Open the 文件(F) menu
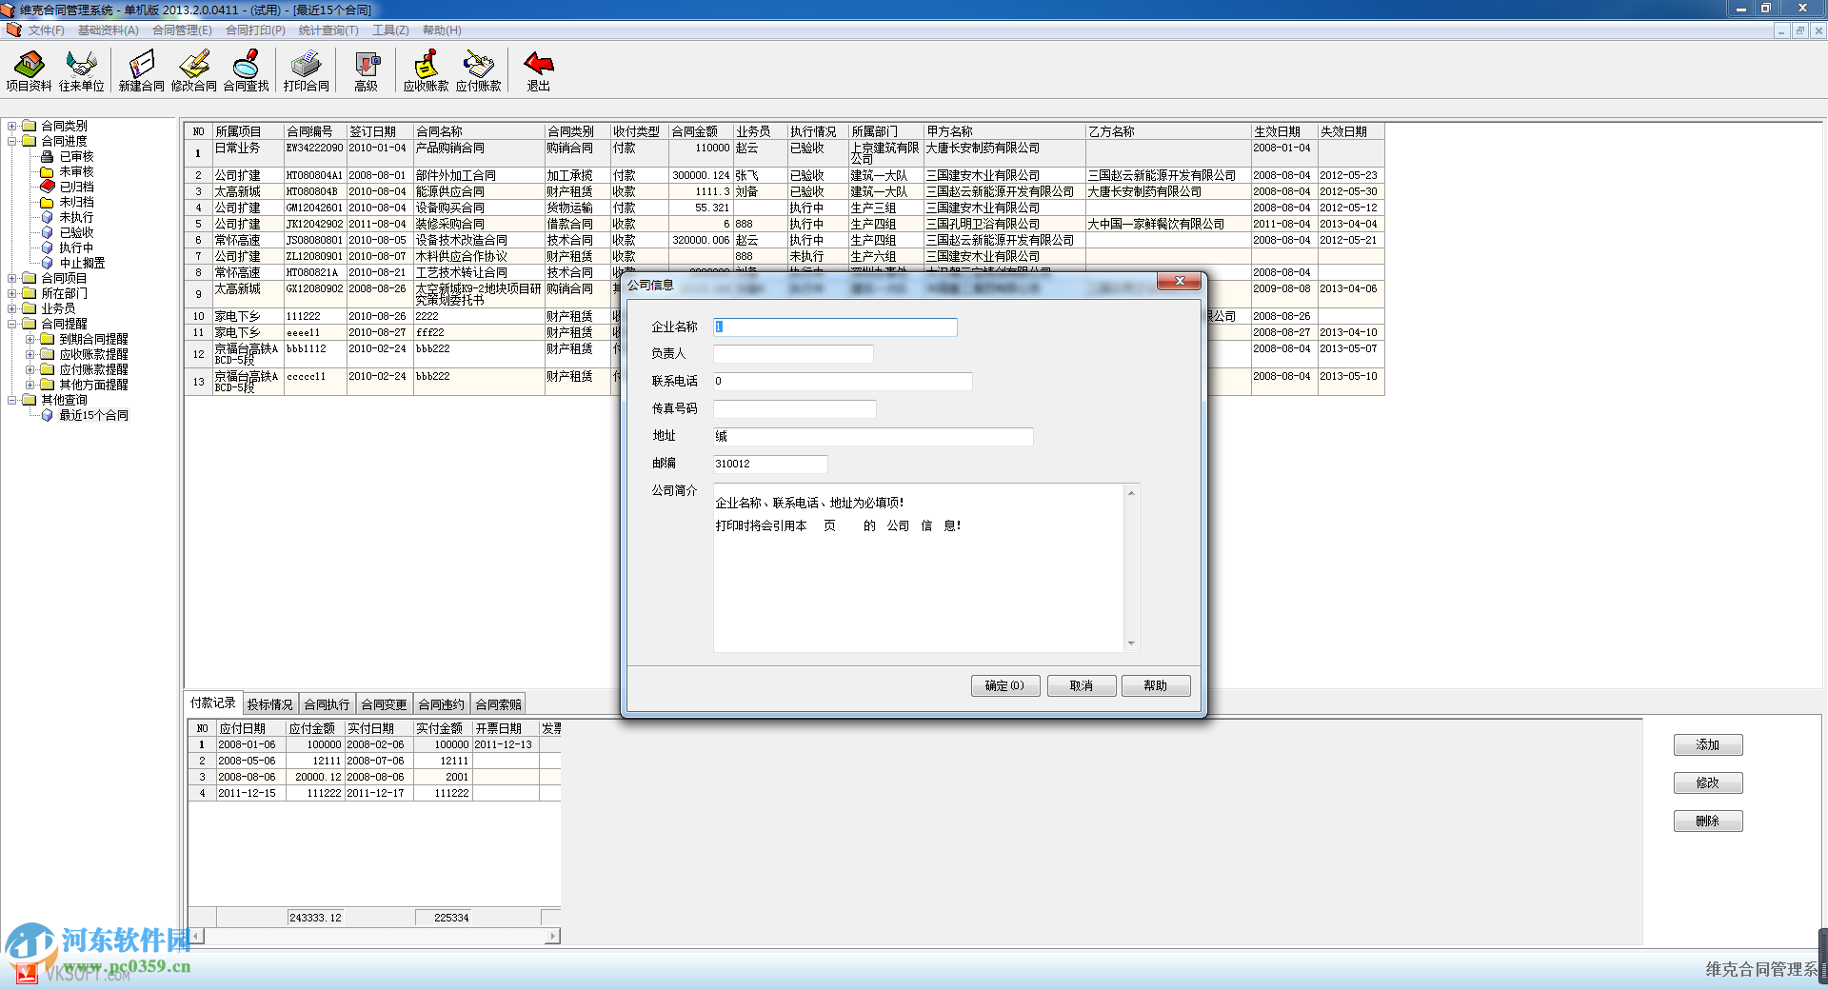 tap(46, 30)
